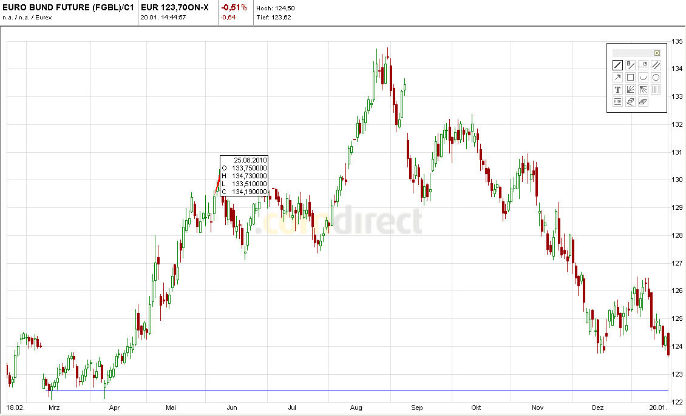
Task: Select the text annotation tool
Action: coord(617,89)
